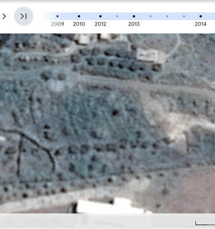Step forward with the next arrow
Viewport: 215px width, 229px height.
[x=4, y=17]
